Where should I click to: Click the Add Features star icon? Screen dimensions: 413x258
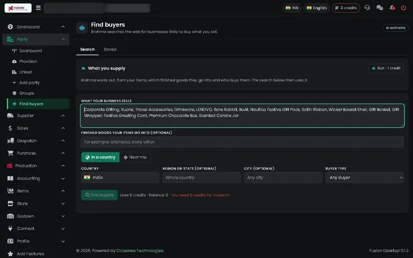10,253
